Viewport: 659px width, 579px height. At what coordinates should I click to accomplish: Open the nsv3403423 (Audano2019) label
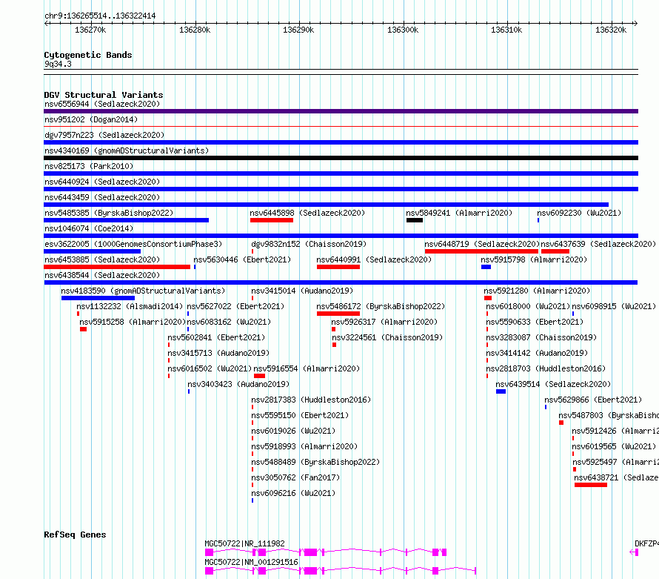(238, 384)
